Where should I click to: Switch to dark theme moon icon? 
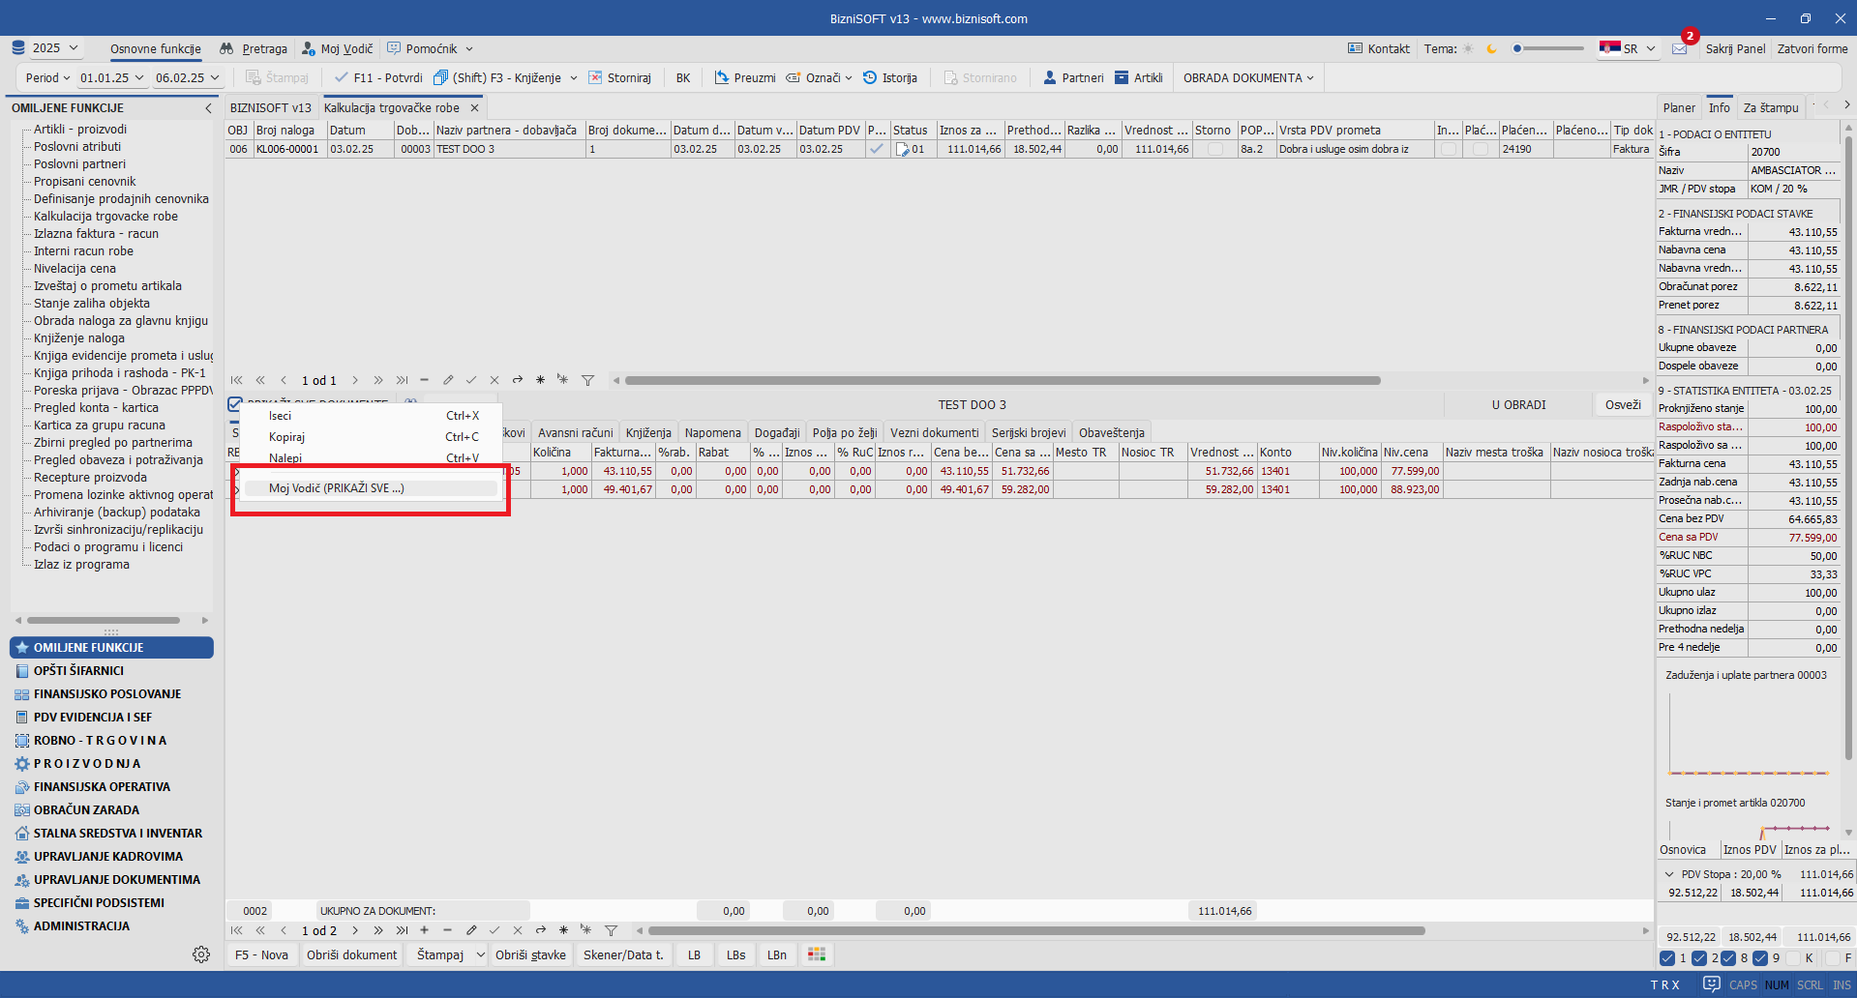1491,49
